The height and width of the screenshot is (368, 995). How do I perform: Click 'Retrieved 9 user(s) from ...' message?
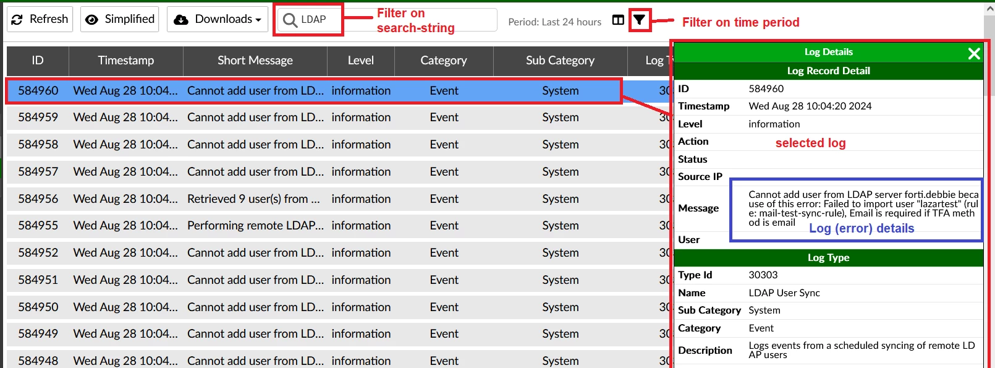coord(253,199)
